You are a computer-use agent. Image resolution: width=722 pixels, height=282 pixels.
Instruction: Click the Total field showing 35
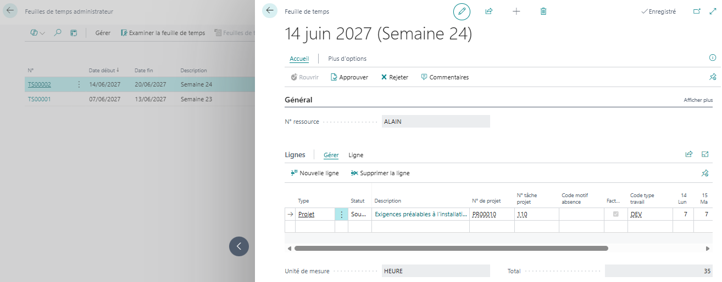coord(660,271)
